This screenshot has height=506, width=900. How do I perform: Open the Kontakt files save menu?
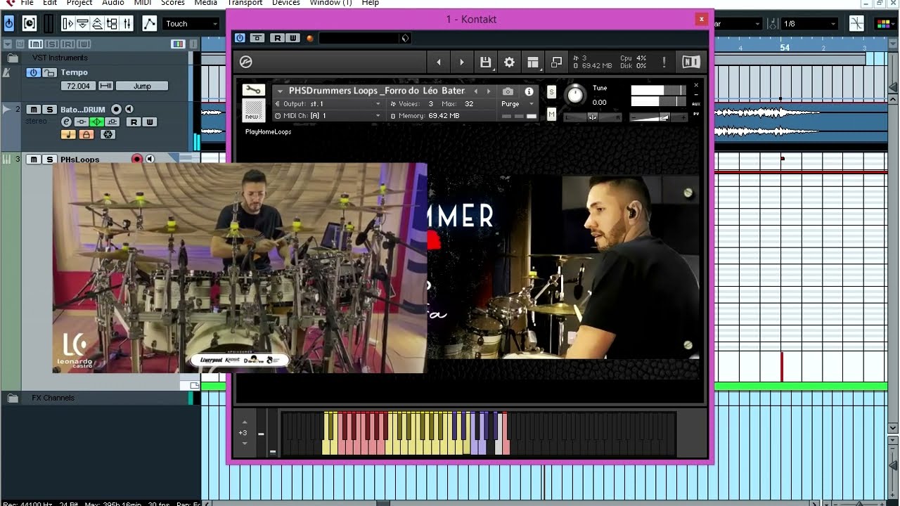pyautogui.click(x=485, y=62)
